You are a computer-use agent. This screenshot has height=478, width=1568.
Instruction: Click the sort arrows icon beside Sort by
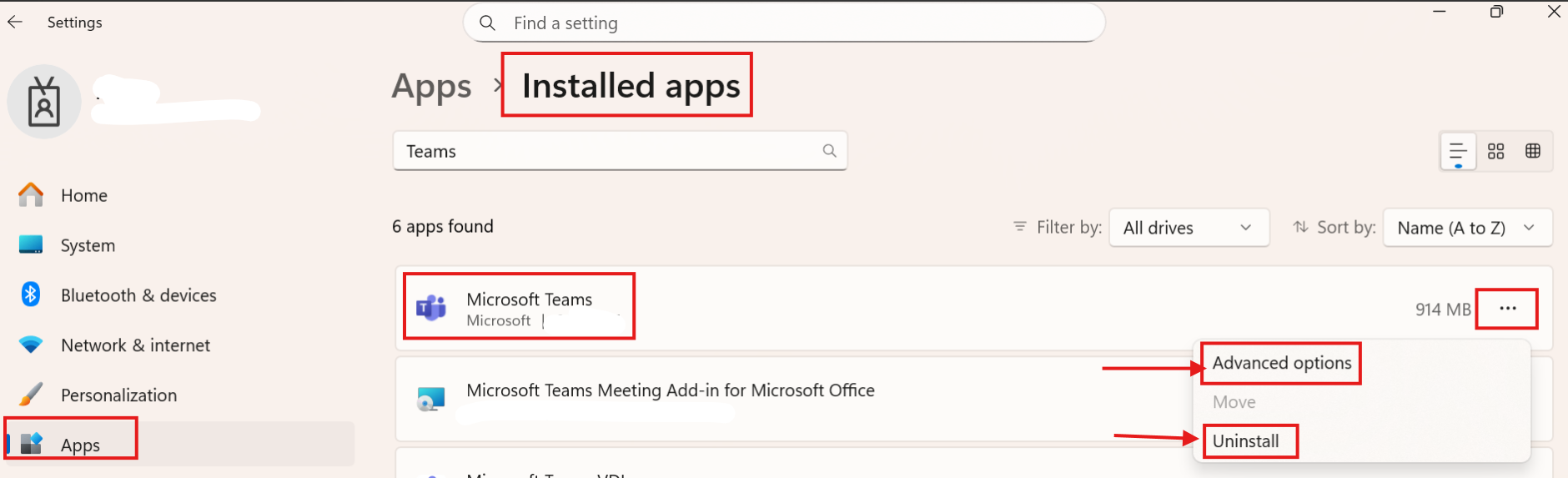tap(1300, 227)
